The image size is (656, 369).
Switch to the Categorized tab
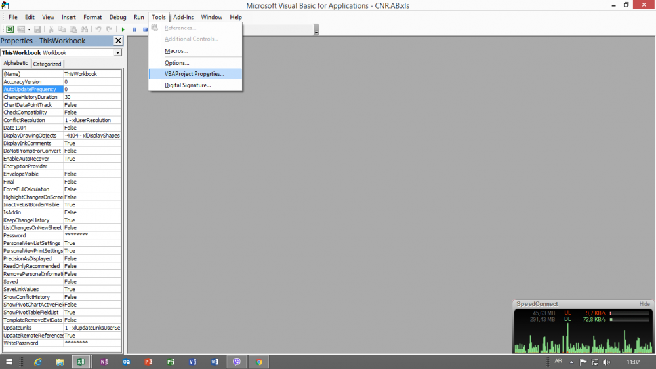[47, 64]
